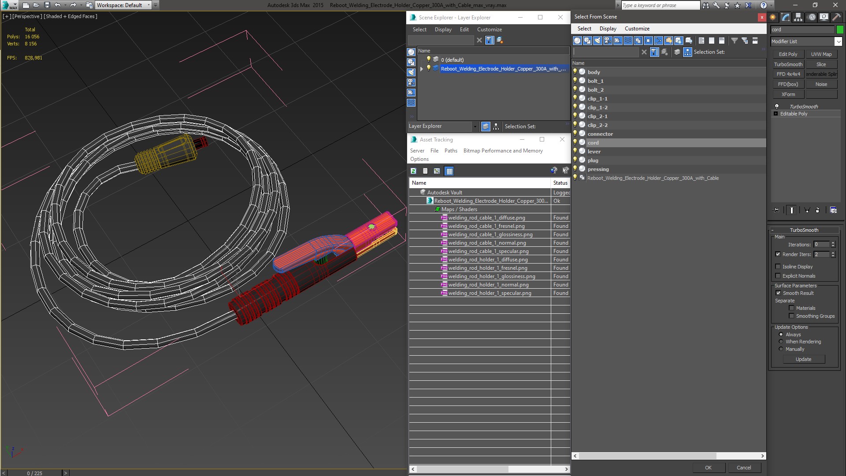Click Select All icon in Select From Scene
The width and height of the screenshot is (846, 476).
tap(701, 41)
